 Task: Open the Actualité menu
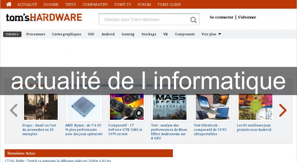point(27,4)
